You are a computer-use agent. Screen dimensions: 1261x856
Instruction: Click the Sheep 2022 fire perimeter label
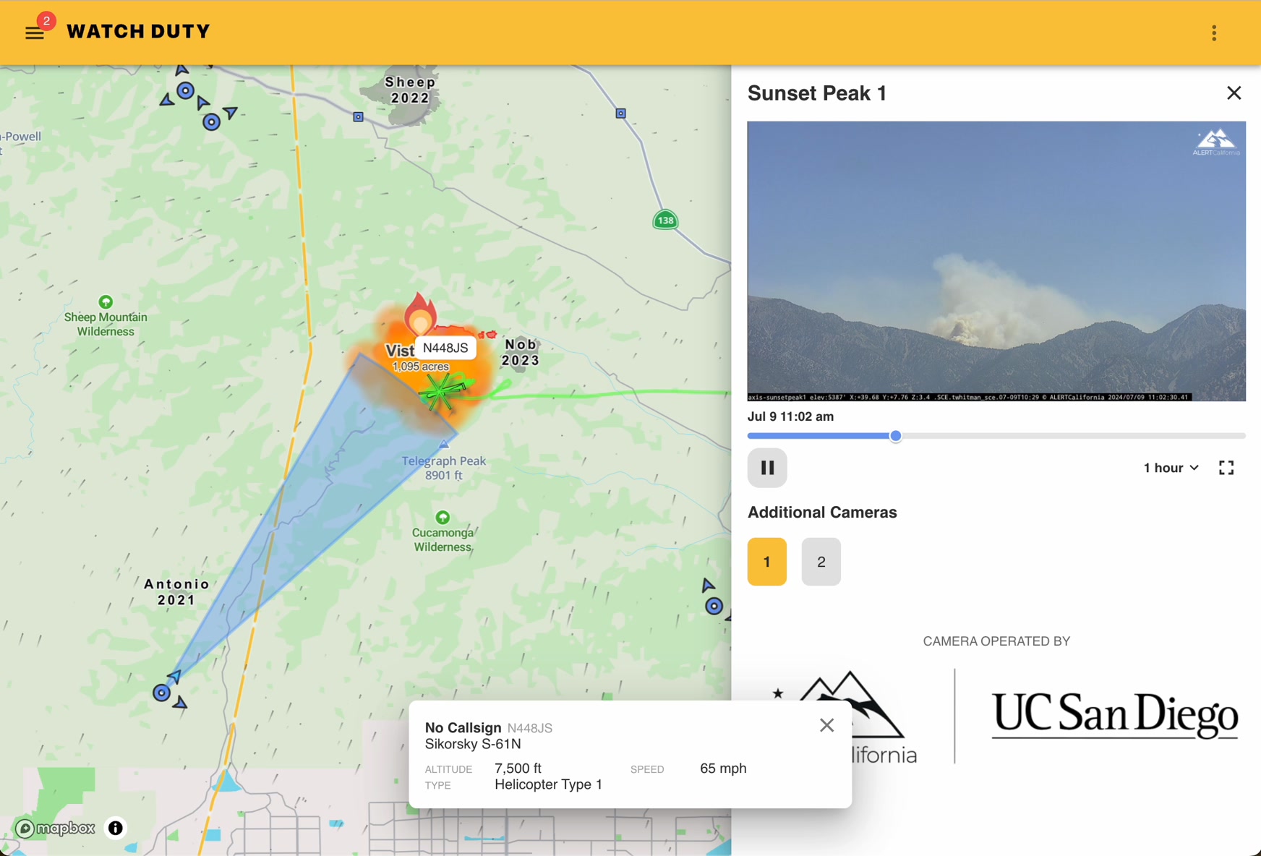[x=411, y=90]
